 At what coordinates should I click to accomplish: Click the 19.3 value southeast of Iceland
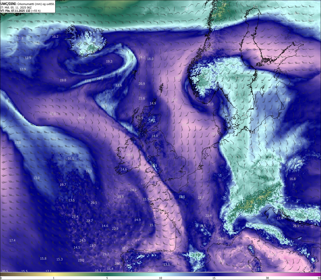[x=109, y=61]
